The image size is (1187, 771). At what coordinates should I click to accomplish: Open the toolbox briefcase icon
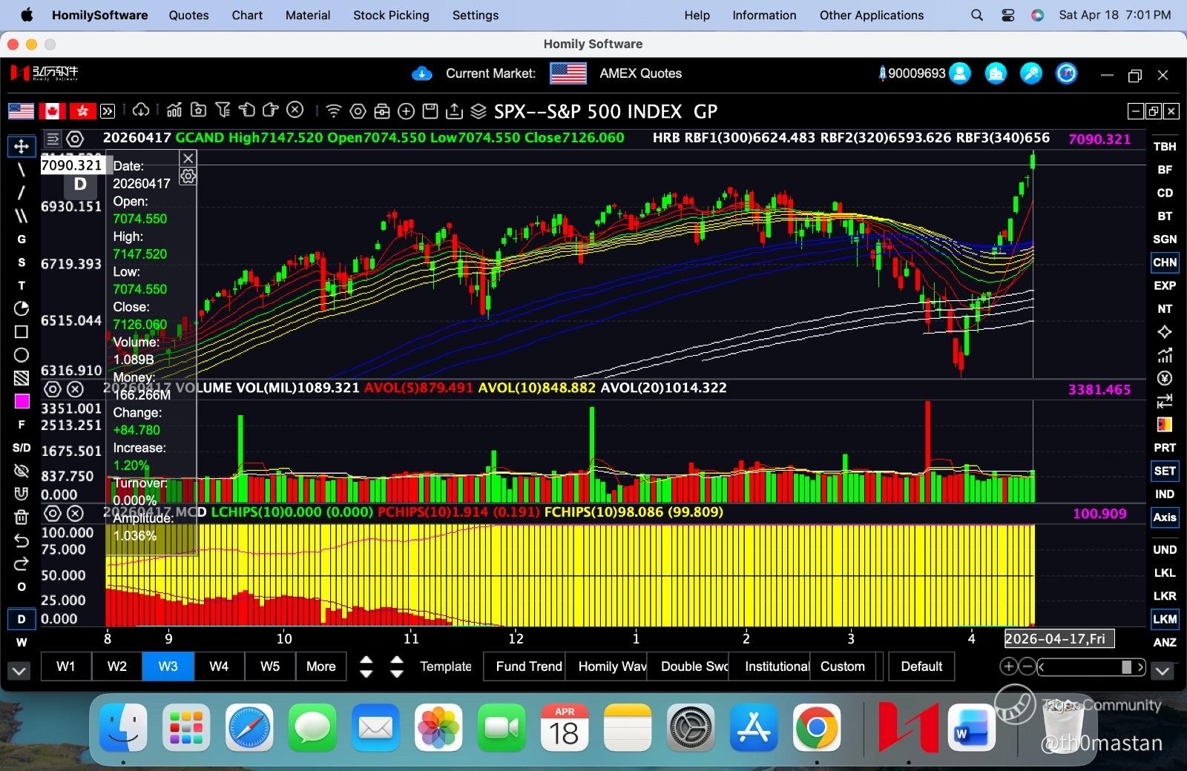tap(382, 111)
